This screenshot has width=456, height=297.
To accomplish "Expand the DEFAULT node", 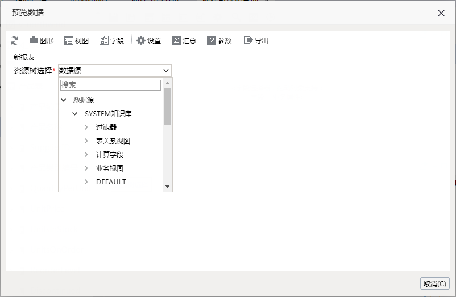I will (86, 182).
